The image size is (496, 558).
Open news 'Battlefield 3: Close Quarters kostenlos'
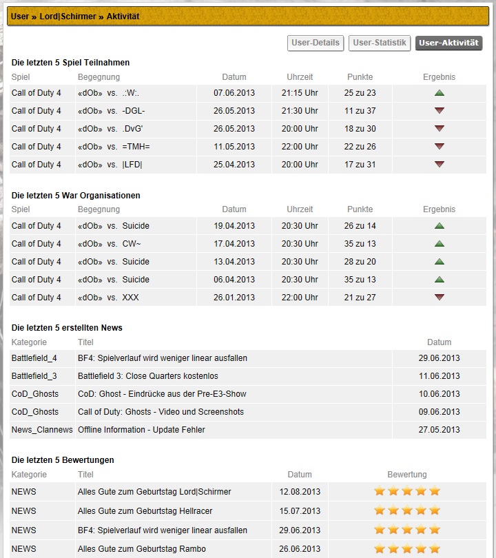click(148, 376)
